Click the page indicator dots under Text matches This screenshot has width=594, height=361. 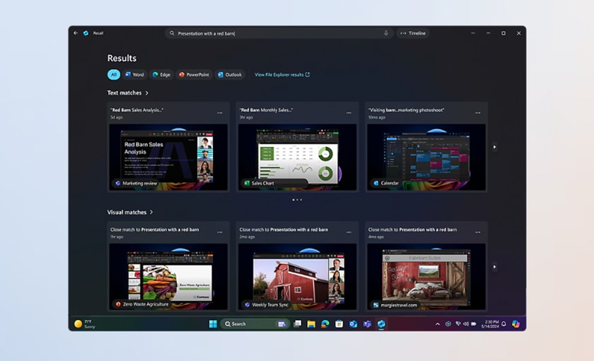pos(297,200)
